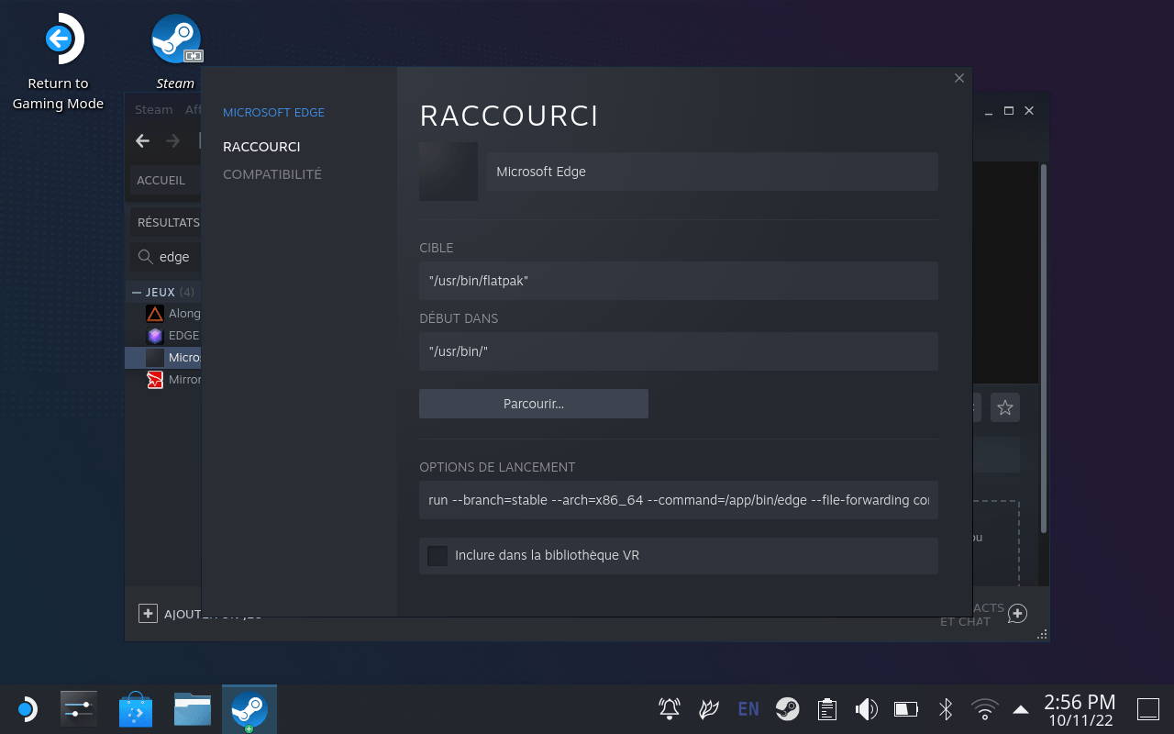Open the Steam menu in menu bar
Viewport: 1174px width, 734px height.
click(153, 109)
